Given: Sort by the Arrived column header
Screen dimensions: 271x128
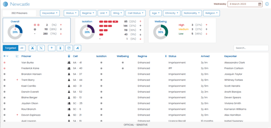Looking at the screenshot, I should point(205,56).
